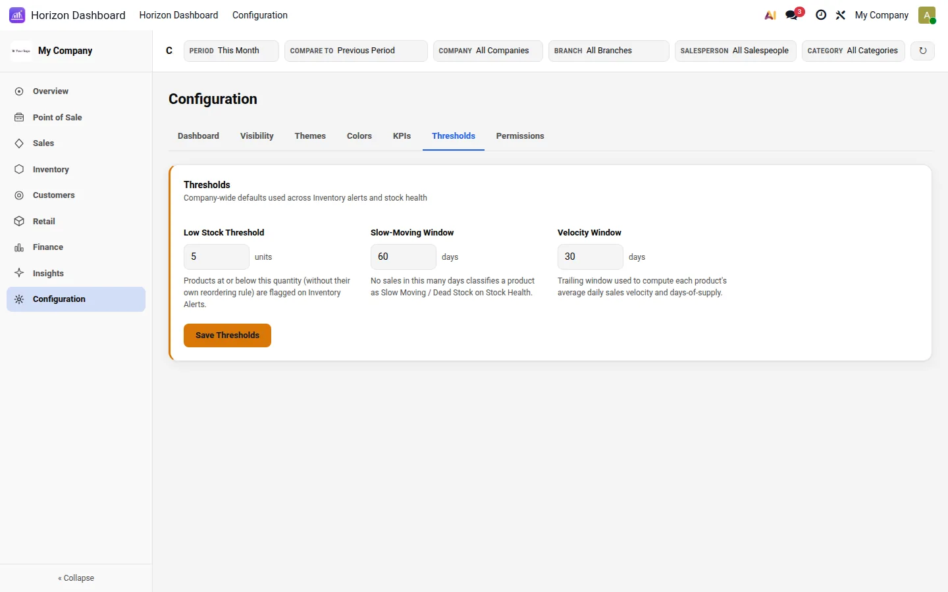Select the Thresholds tab
The height and width of the screenshot is (592, 948).
pos(454,136)
